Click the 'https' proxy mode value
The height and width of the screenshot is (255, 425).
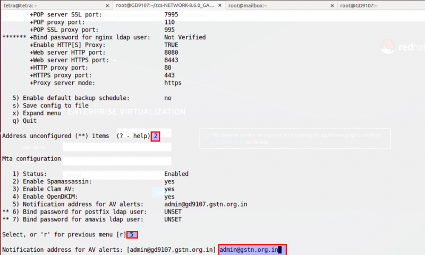173,83
